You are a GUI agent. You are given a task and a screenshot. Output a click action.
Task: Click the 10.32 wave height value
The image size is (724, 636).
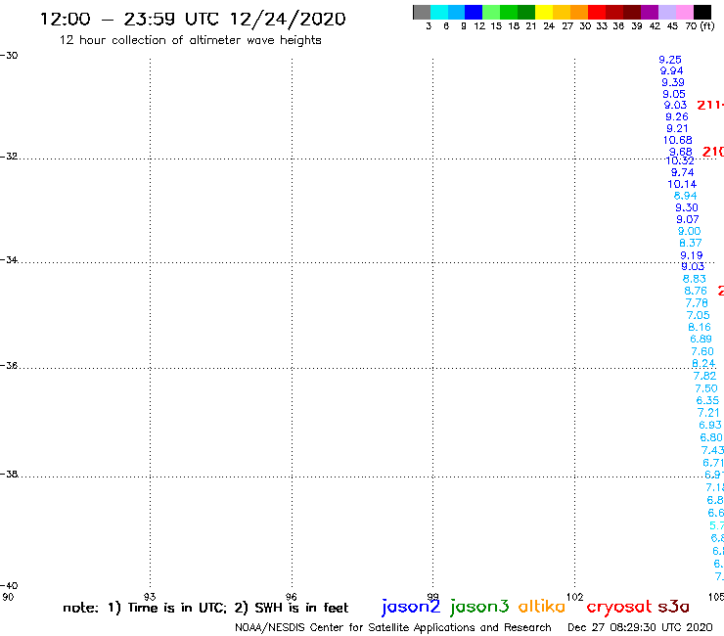pyautogui.click(x=680, y=161)
